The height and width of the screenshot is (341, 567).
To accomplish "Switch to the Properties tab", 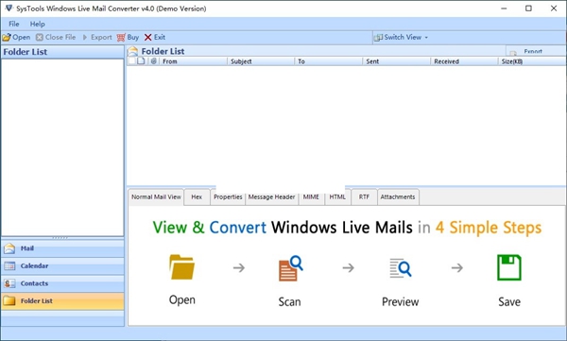I will pos(228,196).
